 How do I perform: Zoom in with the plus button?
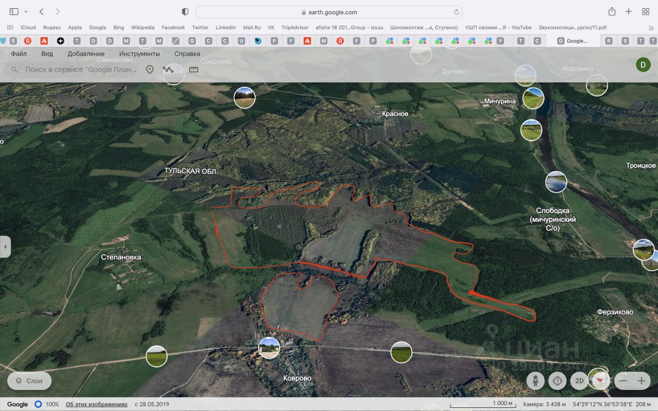(641, 381)
